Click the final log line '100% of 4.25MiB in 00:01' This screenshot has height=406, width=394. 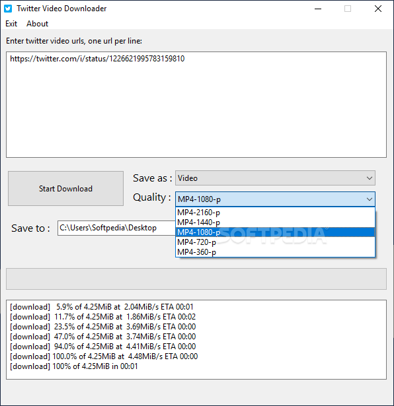[74, 366]
